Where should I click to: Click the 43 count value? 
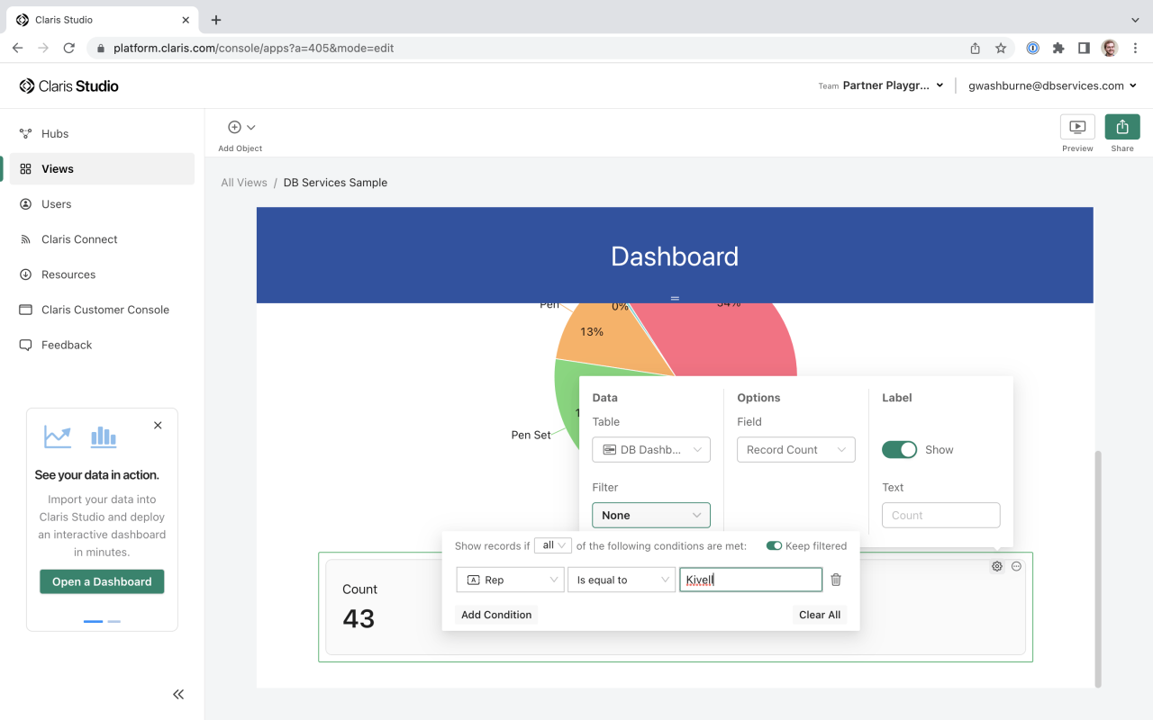pyautogui.click(x=359, y=618)
